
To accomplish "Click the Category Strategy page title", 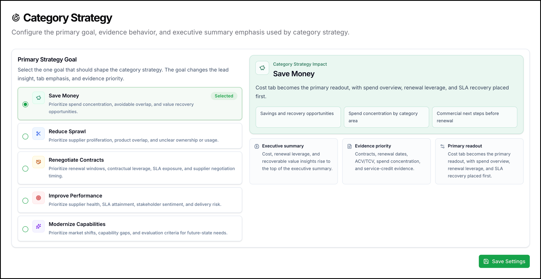I will (68, 18).
